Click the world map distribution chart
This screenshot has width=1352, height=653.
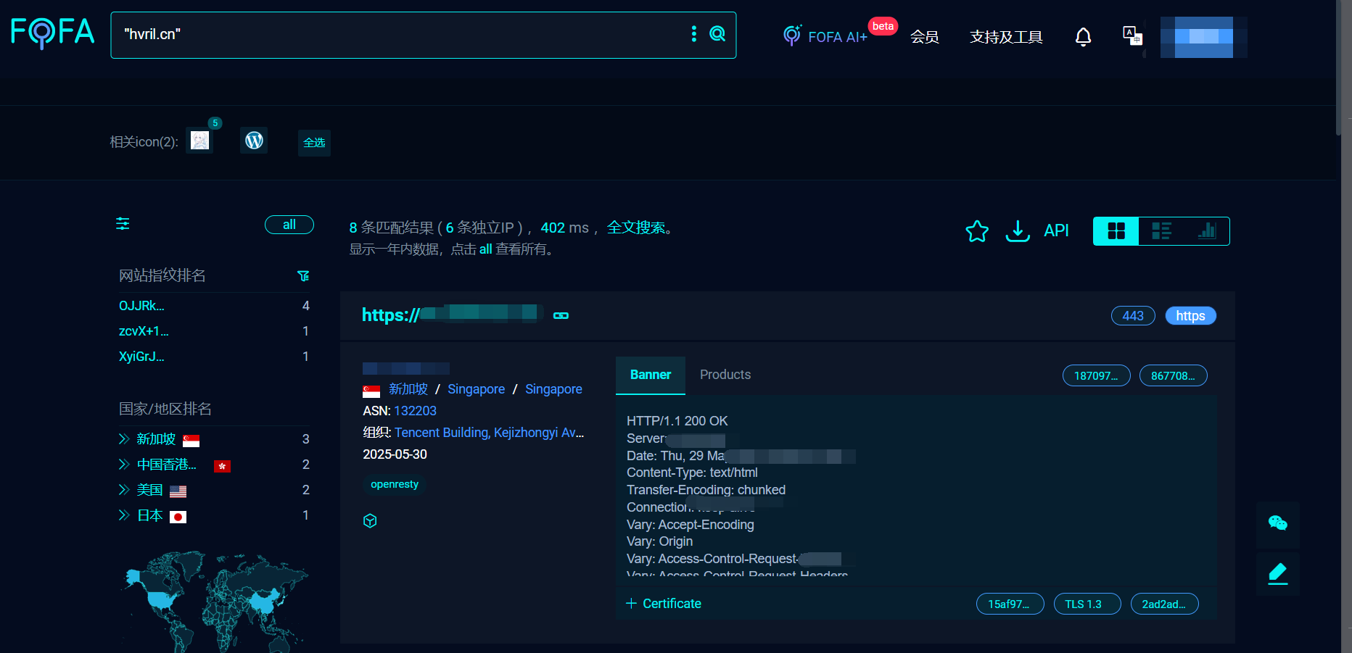click(x=214, y=602)
